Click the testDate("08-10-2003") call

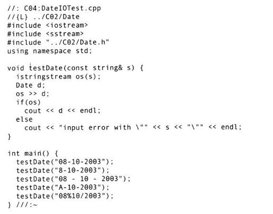[65, 162]
